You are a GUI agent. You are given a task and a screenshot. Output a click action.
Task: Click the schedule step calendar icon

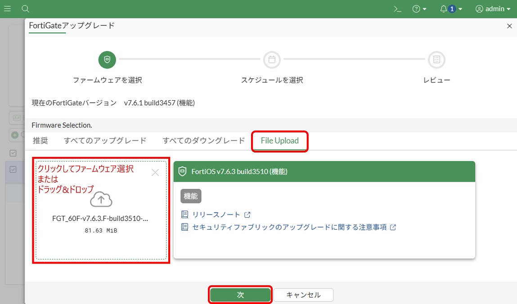click(272, 59)
